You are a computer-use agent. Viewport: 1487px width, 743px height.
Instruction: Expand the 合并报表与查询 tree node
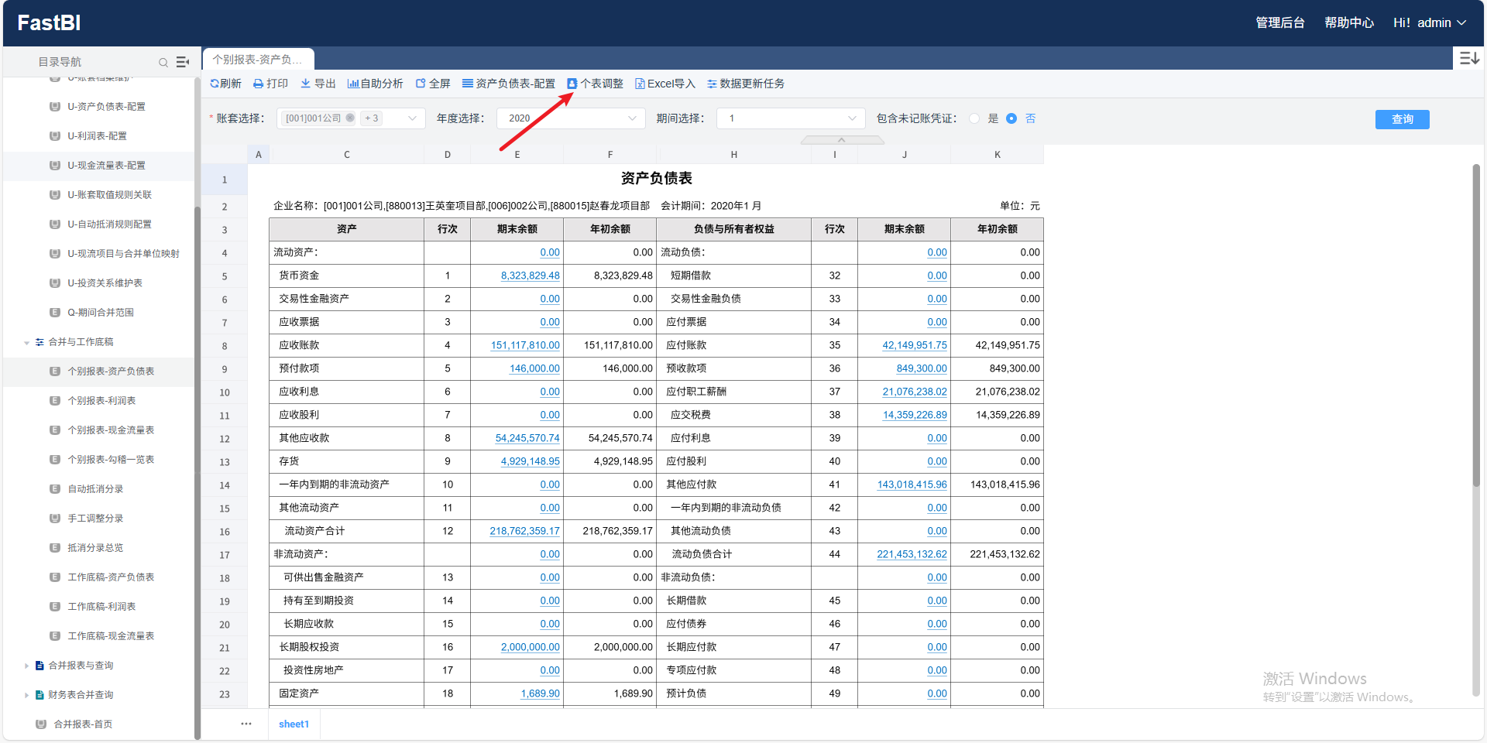pos(26,666)
